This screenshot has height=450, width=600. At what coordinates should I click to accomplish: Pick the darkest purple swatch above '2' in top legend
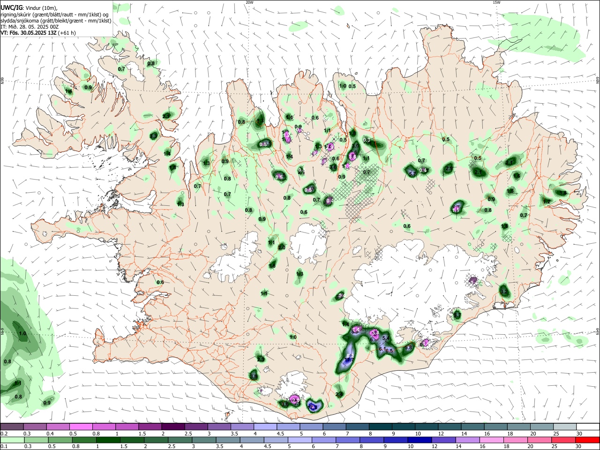click(x=173, y=427)
